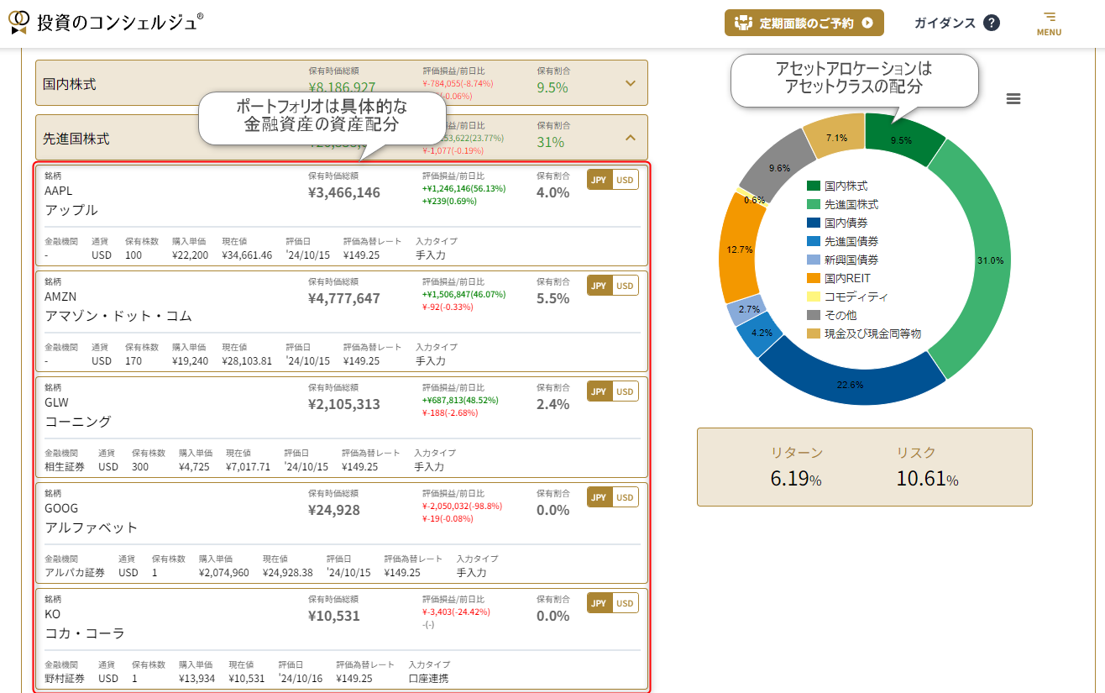Image resolution: width=1105 pixels, height=693 pixels.
Task: Collapse the 先進国株式 section chevron
Action: [631, 138]
